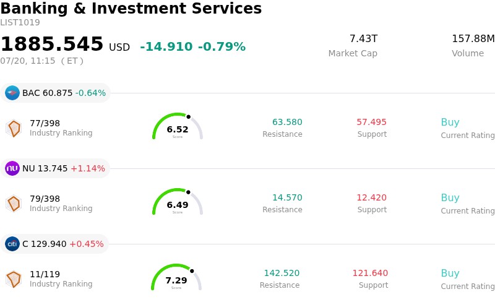The height and width of the screenshot is (302, 495).
Task: Click BAC resistance value 63.580
Action: click(x=287, y=122)
